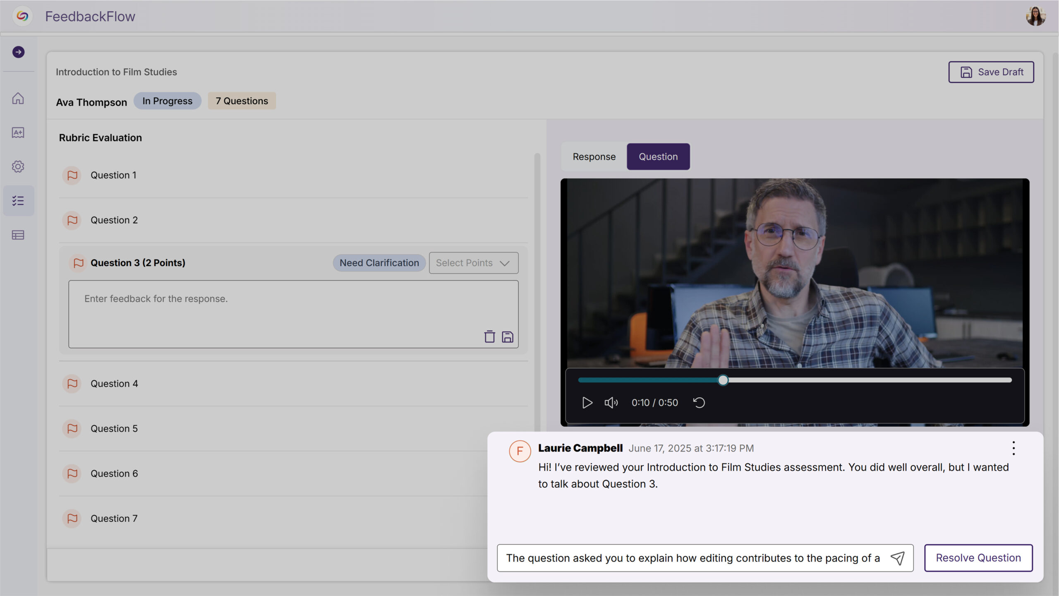
Task: Save feedback with the floppy disk icon
Action: click(508, 336)
